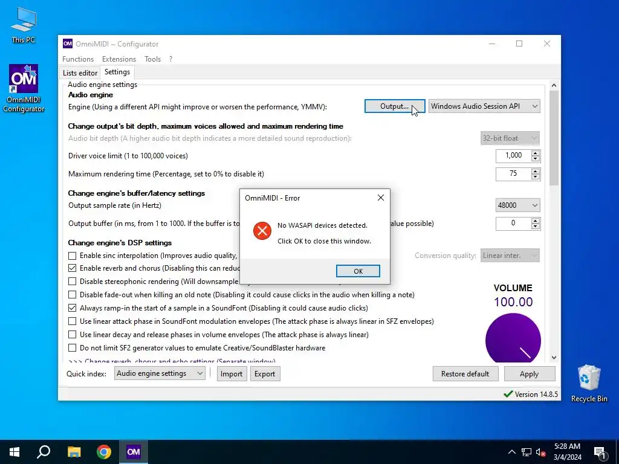Increase maximum rendering time stepper

coord(536,171)
